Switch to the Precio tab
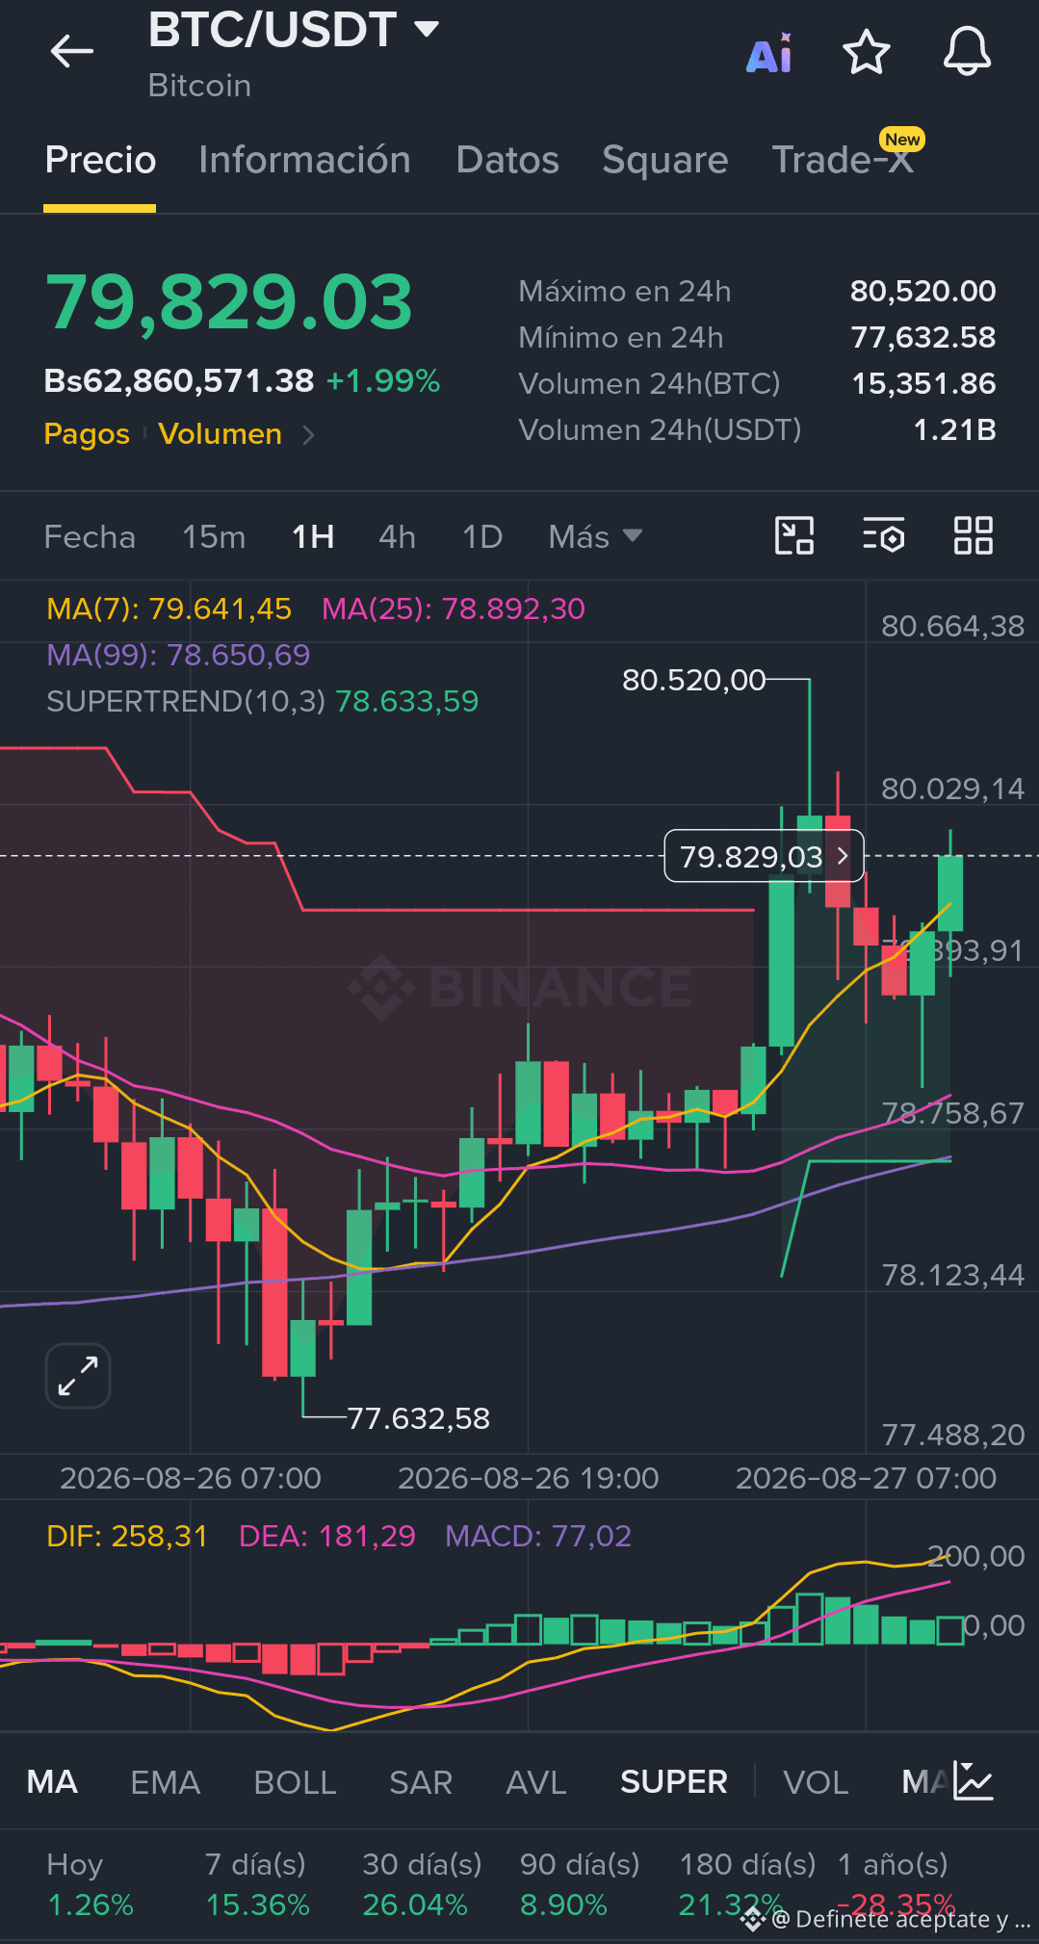Screen dimensions: 1039x1944 [100, 160]
